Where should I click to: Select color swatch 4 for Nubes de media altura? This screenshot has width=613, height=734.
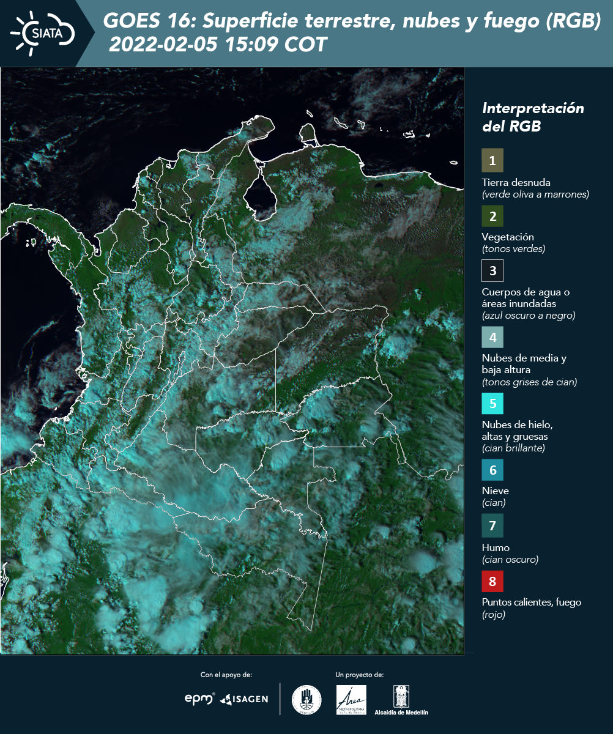492,336
